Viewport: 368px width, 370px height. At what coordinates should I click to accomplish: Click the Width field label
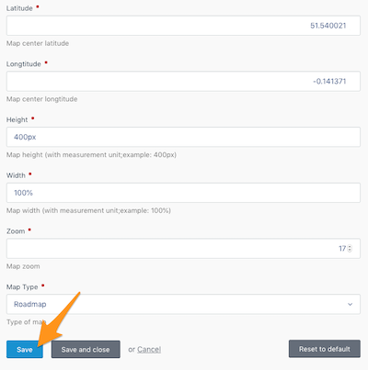(x=16, y=175)
